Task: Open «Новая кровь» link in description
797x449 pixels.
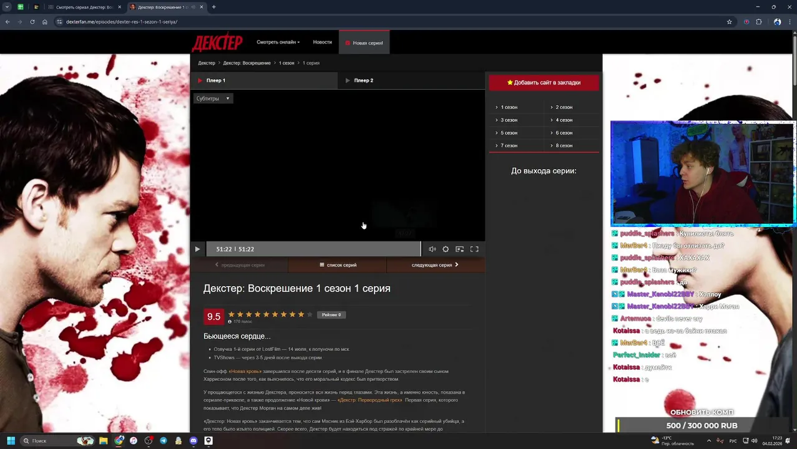Action: pos(245,372)
